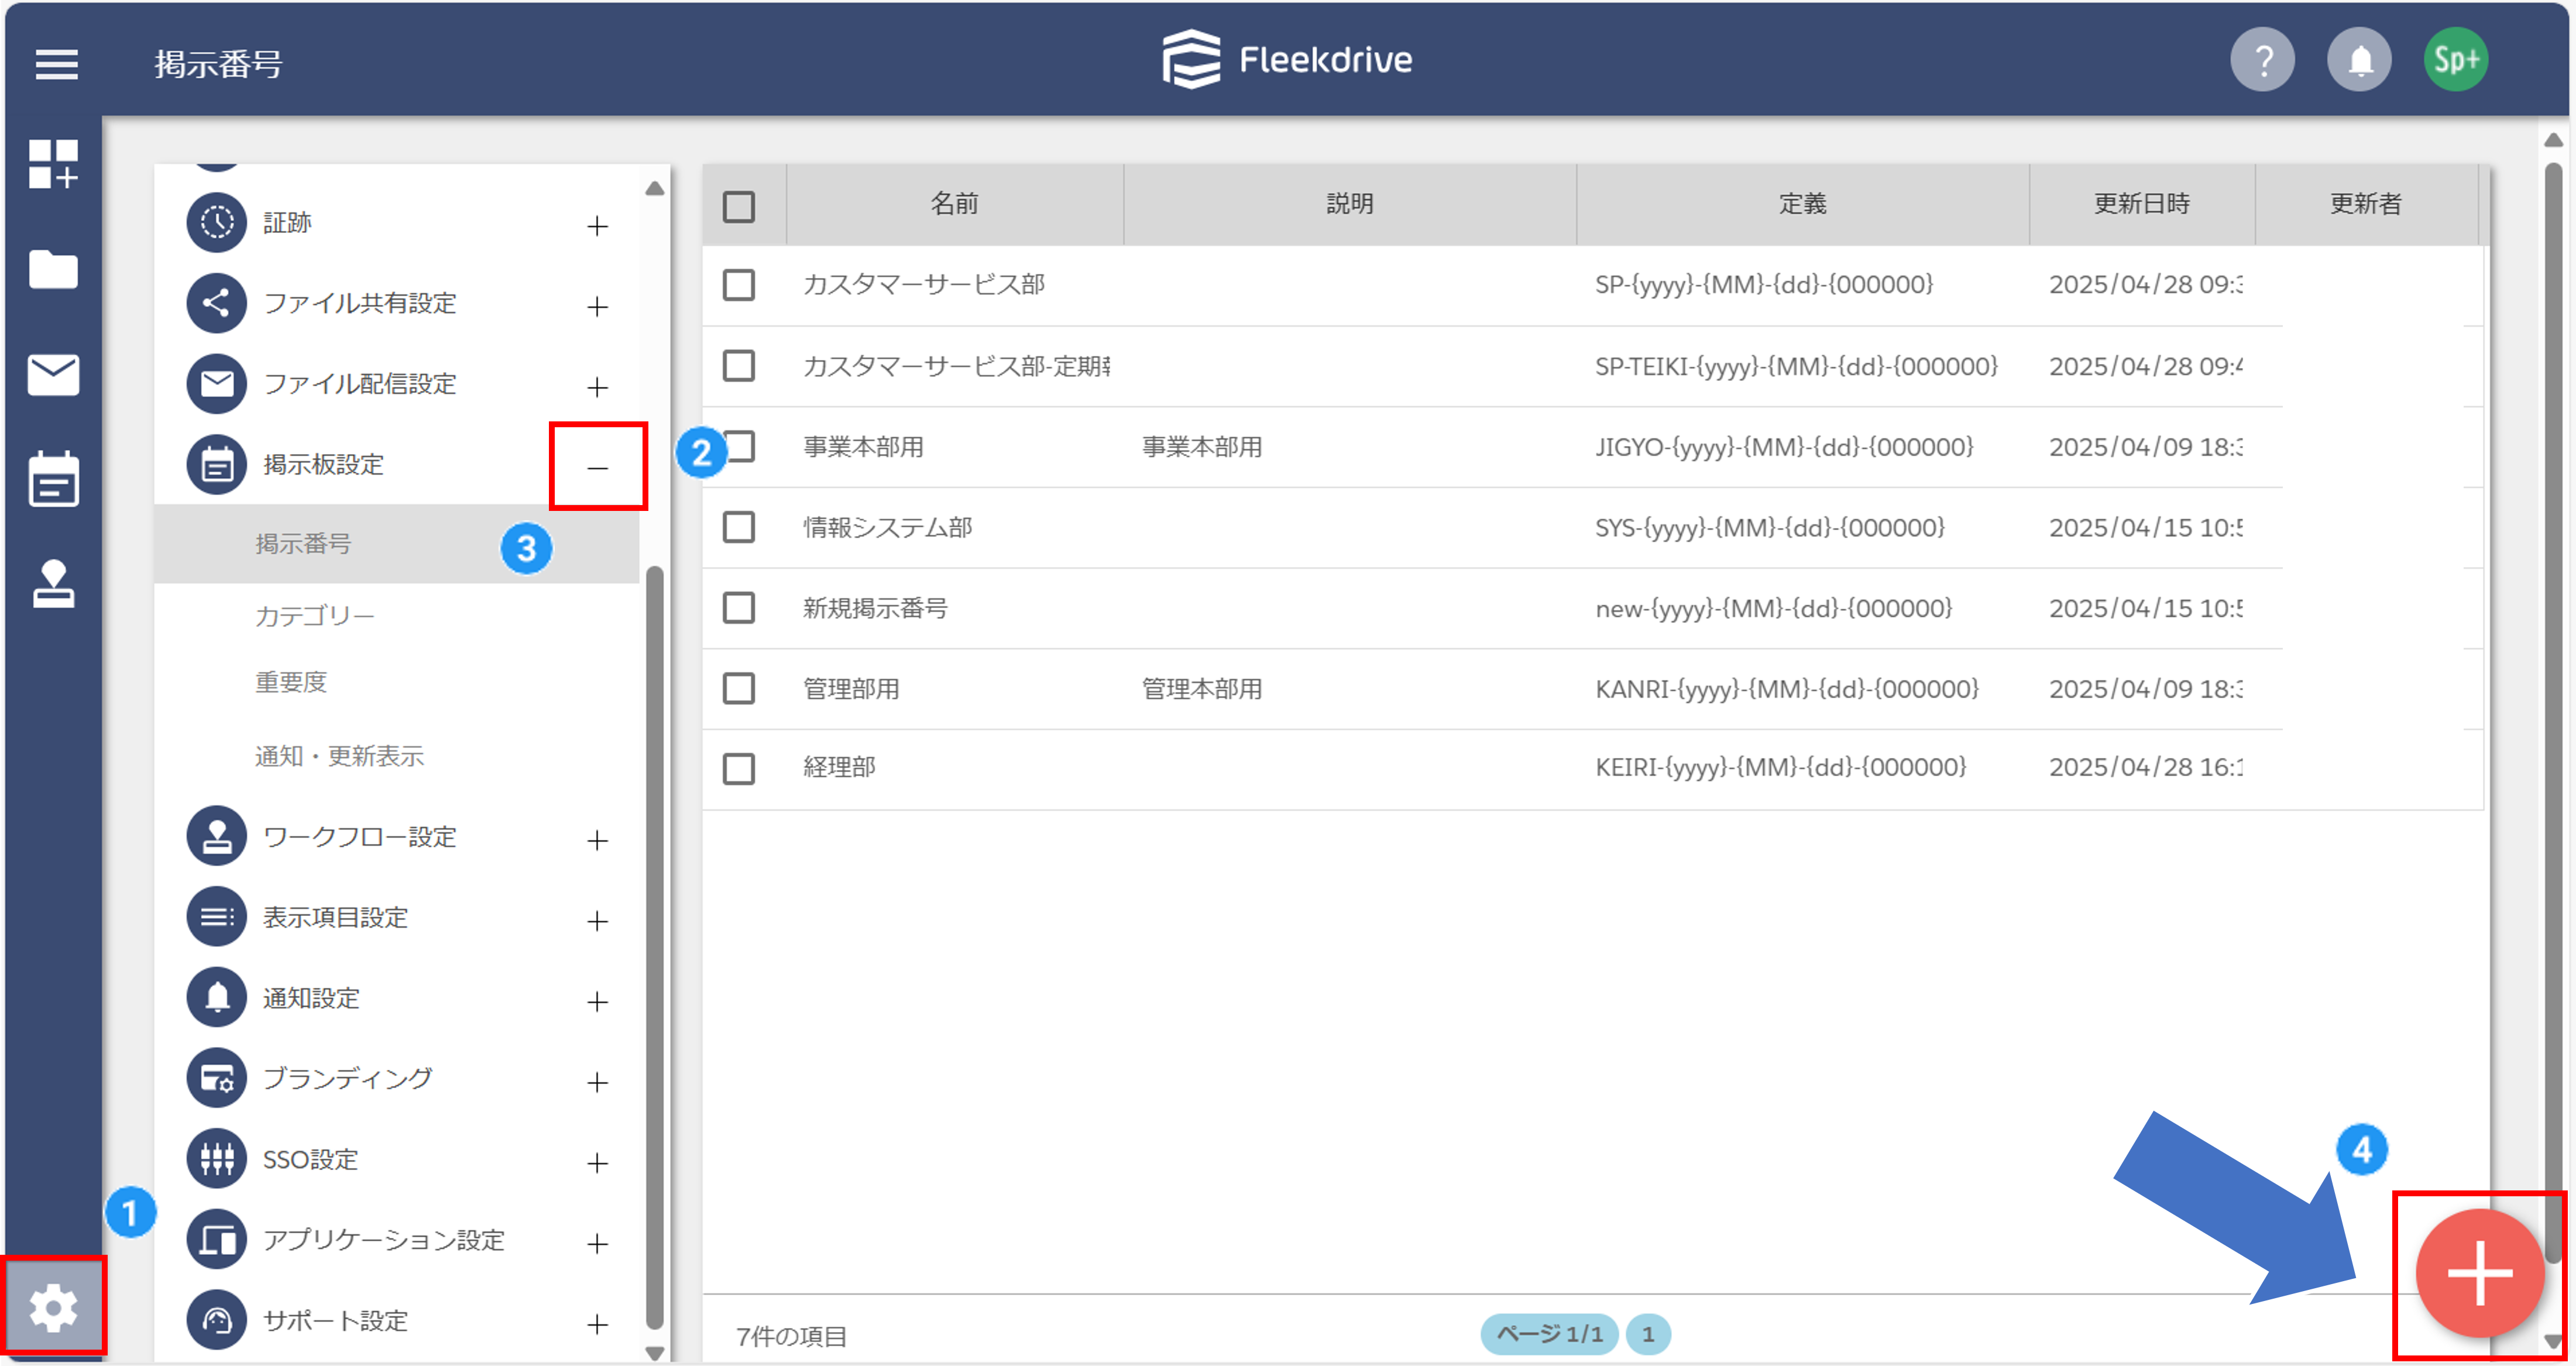The width and height of the screenshot is (2576, 1366).
Task: Open the 事業本部用 name cell
Action: [x=863, y=447]
